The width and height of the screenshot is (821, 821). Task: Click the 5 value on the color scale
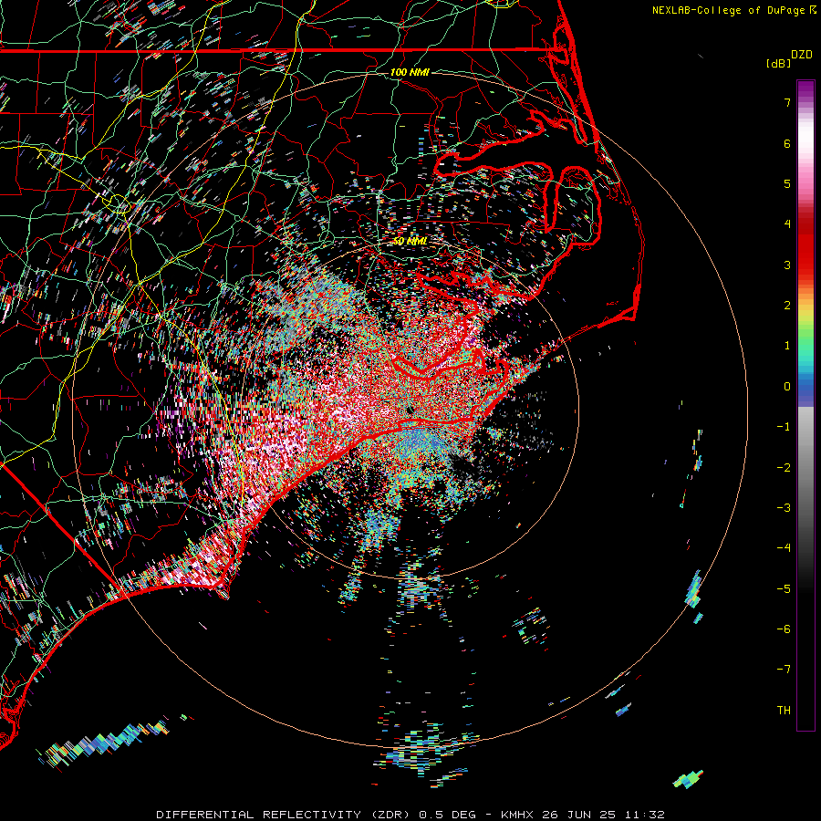[787, 183]
